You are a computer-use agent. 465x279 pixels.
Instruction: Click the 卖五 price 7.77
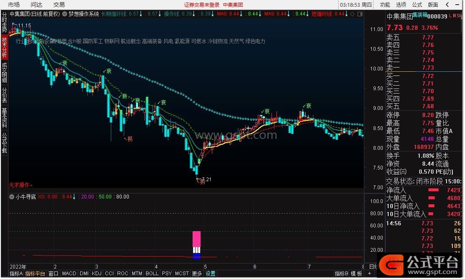(x=428, y=37)
